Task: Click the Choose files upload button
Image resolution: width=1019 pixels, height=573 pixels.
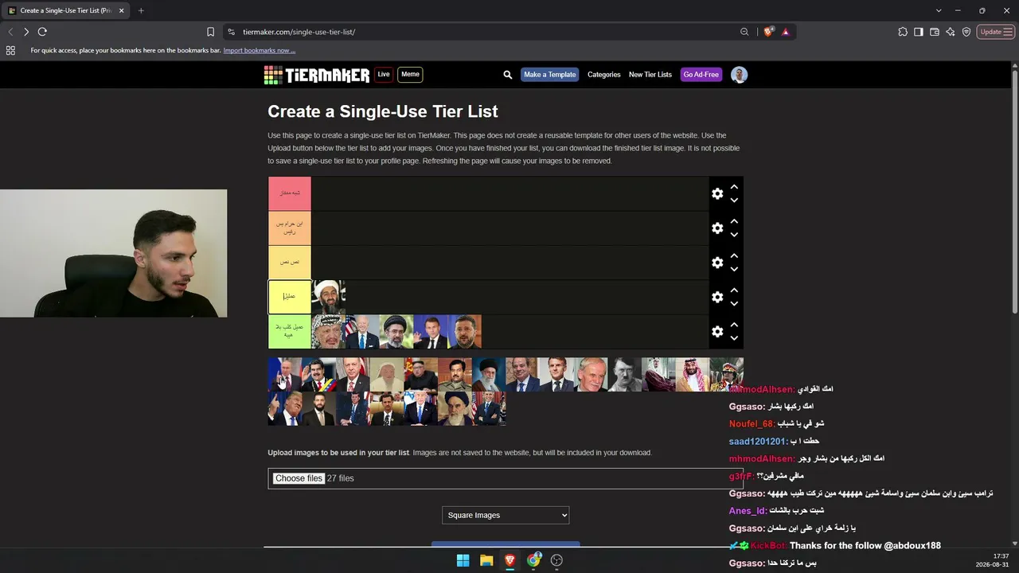Action: pos(299,478)
